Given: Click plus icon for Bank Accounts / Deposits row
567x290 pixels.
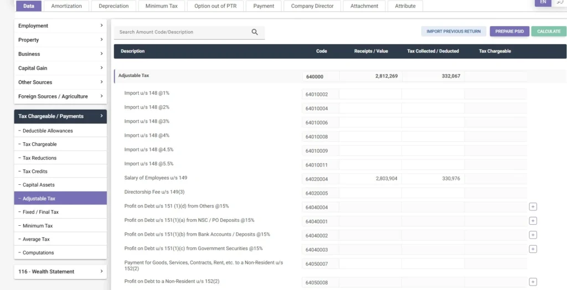Looking at the screenshot, I should coord(533,235).
